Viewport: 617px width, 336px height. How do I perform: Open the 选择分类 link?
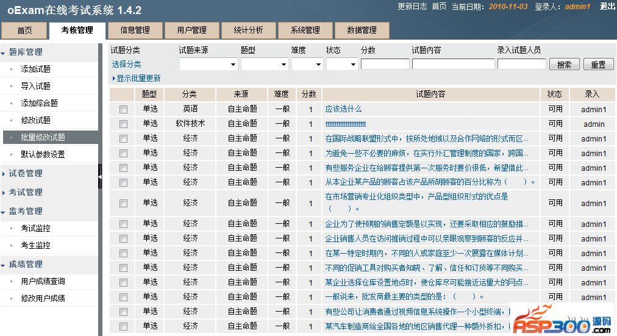tap(126, 64)
